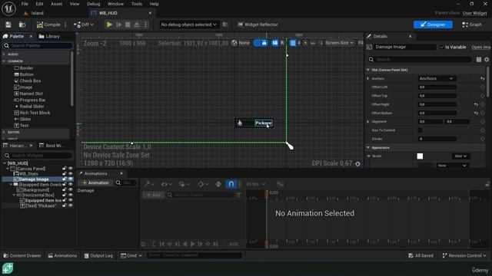Toggle visibility of the [Background] widget
Viewport: 492px width, 276px height.
[x=71, y=189]
